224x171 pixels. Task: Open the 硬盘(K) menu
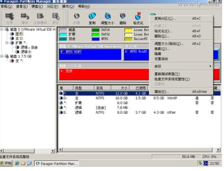37,6
